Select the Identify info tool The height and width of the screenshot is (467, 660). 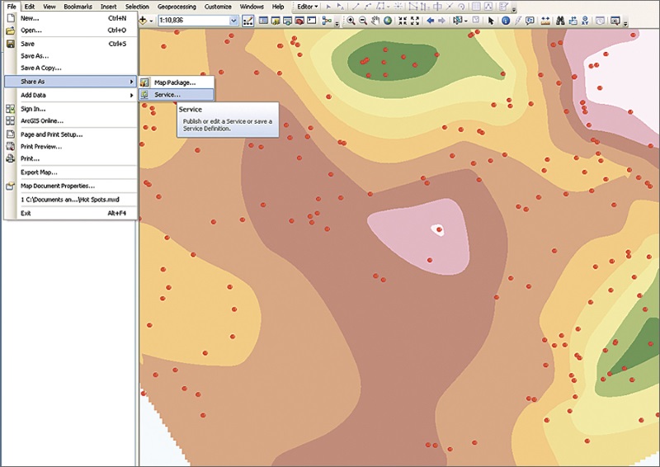point(506,21)
